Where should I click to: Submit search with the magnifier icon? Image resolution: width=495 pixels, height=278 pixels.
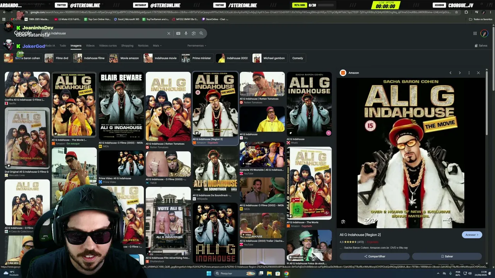click(x=201, y=34)
